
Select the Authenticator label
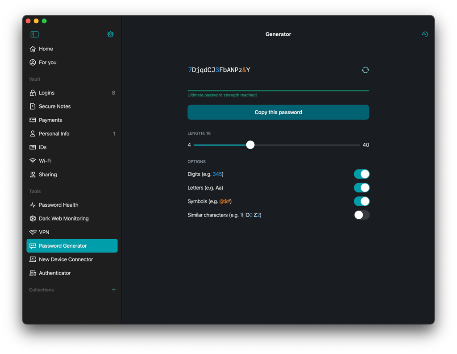coord(55,273)
